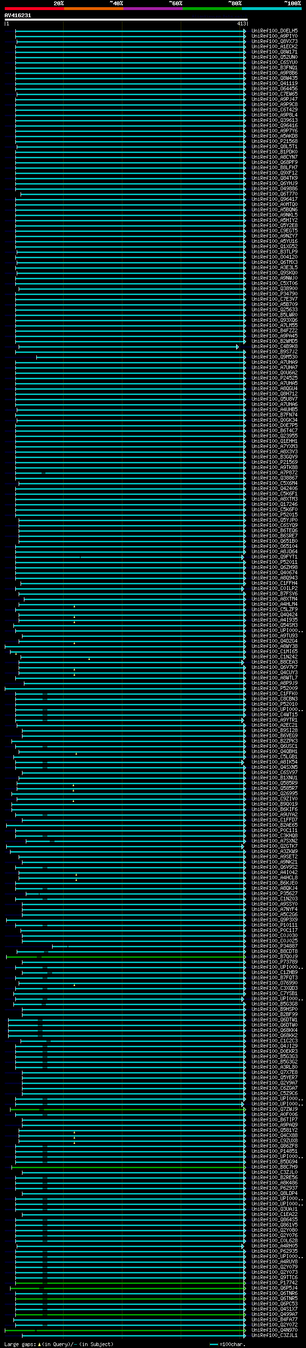The width and height of the screenshot is (306, 1348).
Task: Select the UniRef100_C6SYU0 label
Action: [x=274, y=62]
